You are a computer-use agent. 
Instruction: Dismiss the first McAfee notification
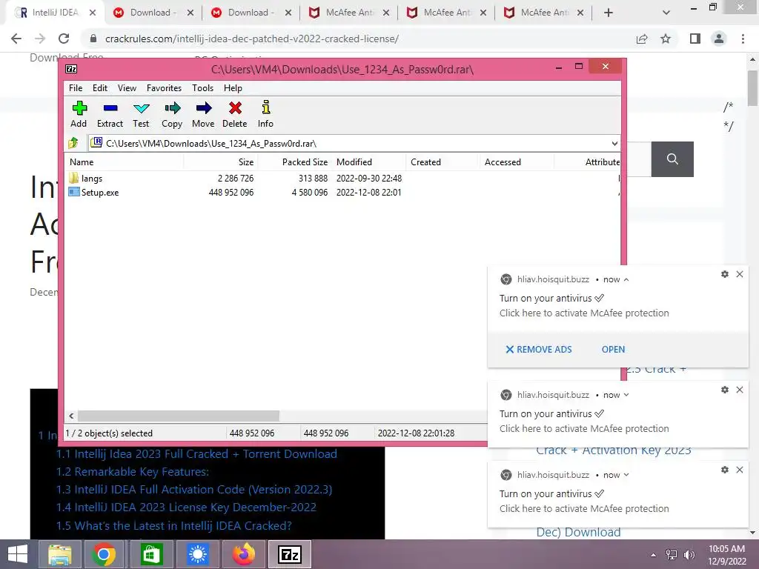[x=740, y=274]
